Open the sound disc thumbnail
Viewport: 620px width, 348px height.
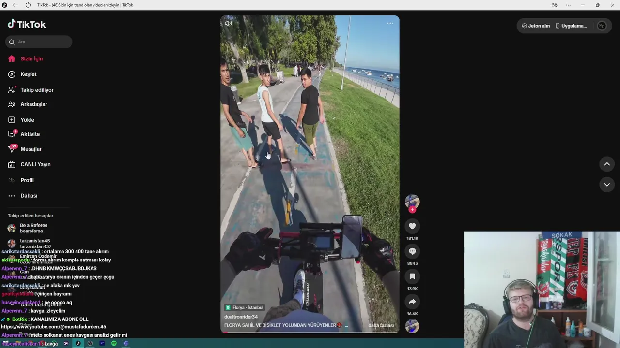tap(412, 326)
